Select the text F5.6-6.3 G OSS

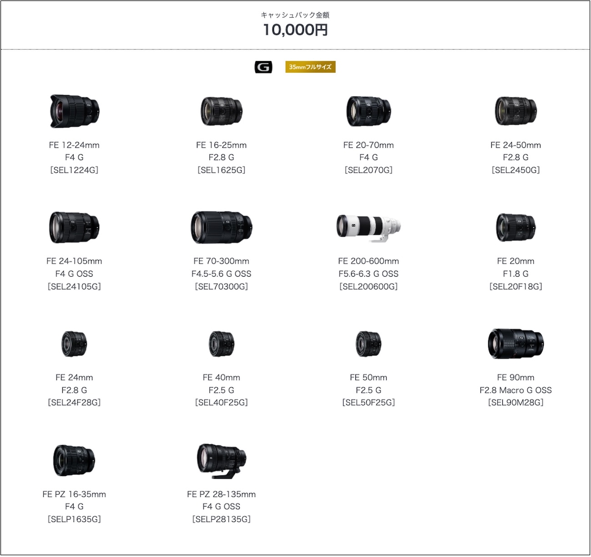coord(369,274)
